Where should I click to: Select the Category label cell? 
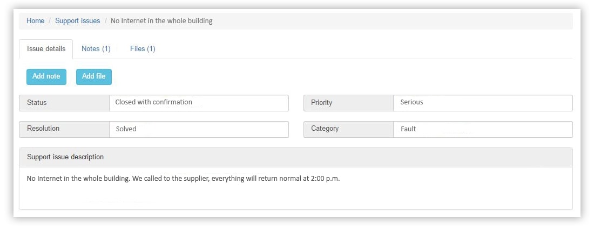[x=348, y=130]
